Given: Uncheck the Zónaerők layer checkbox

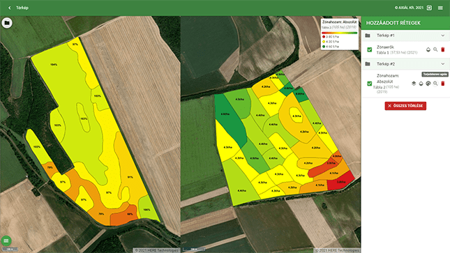Looking at the screenshot, I should [370, 49].
